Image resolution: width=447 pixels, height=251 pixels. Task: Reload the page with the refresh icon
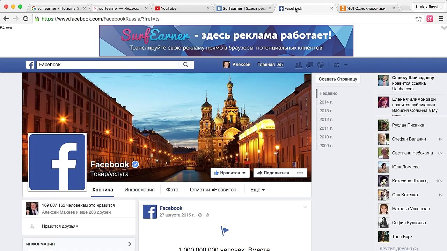tap(25, 19)
